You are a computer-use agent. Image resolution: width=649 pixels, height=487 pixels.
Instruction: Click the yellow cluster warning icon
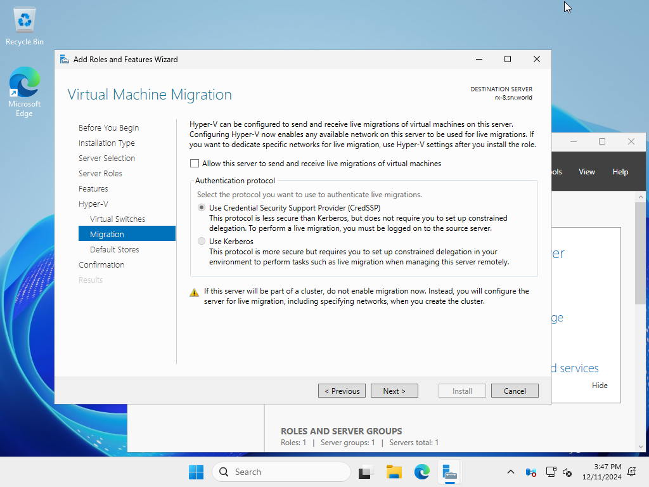[x=194, y=292]
